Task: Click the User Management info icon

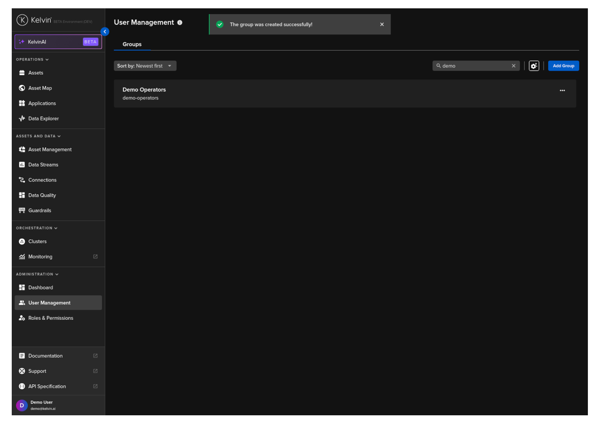Action: 180,22
